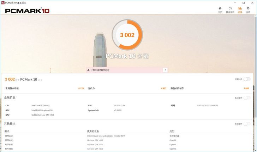Image resolution: width=257 pixels, height=152 pixels.
Task: Click the question mark help button
Action: click(x=165, y=70)
